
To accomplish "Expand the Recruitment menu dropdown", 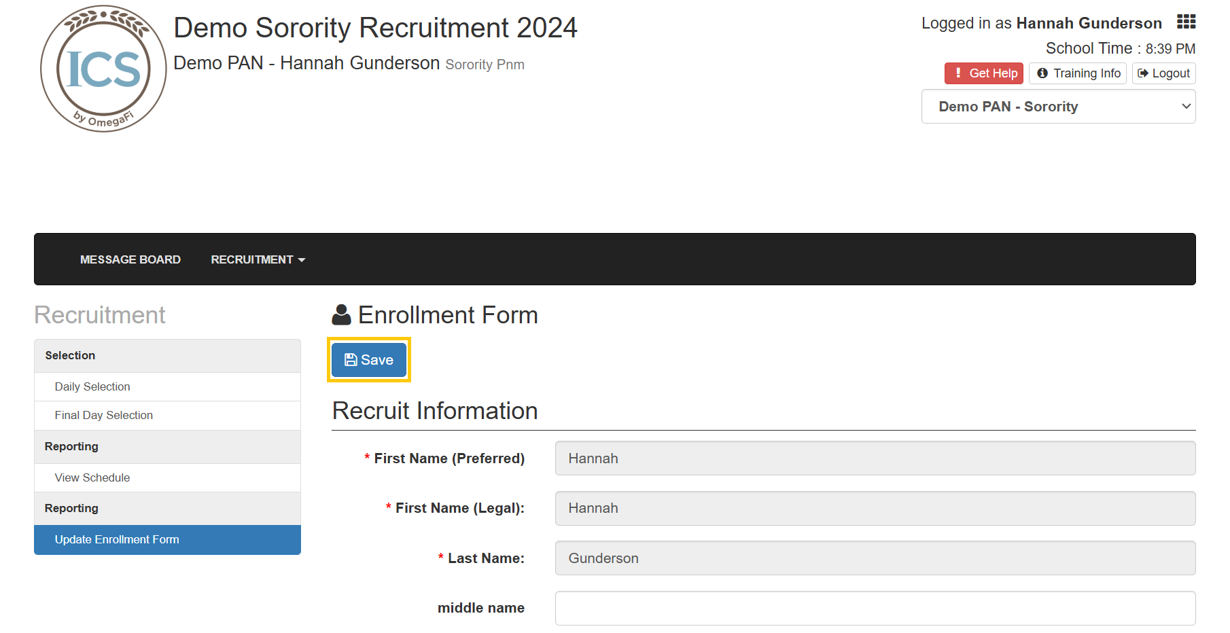I will click(258, 259).
